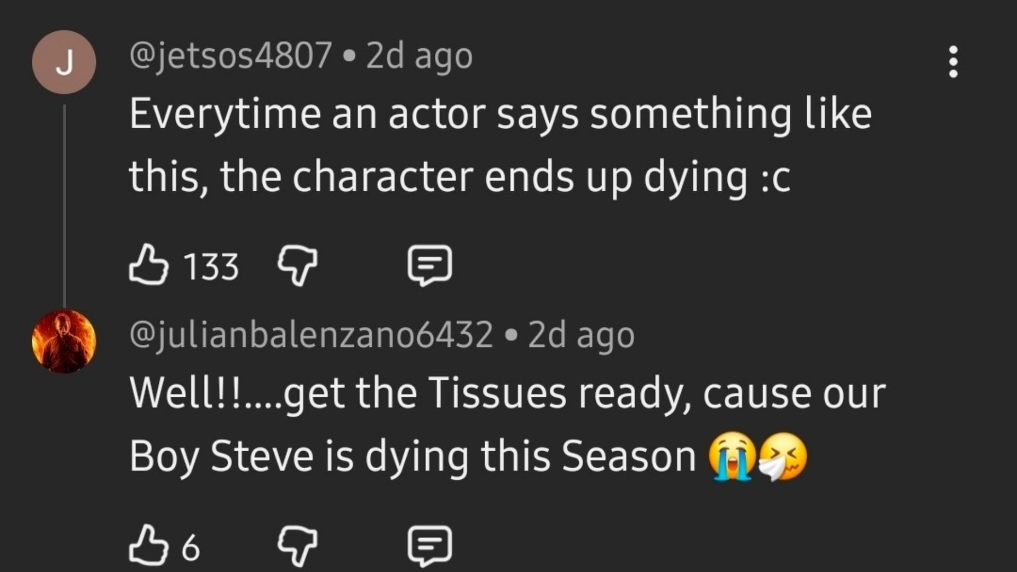
Task: Open reply box for jetsos4807's comment
Action: pyautogui.click(x=429, y=265)
